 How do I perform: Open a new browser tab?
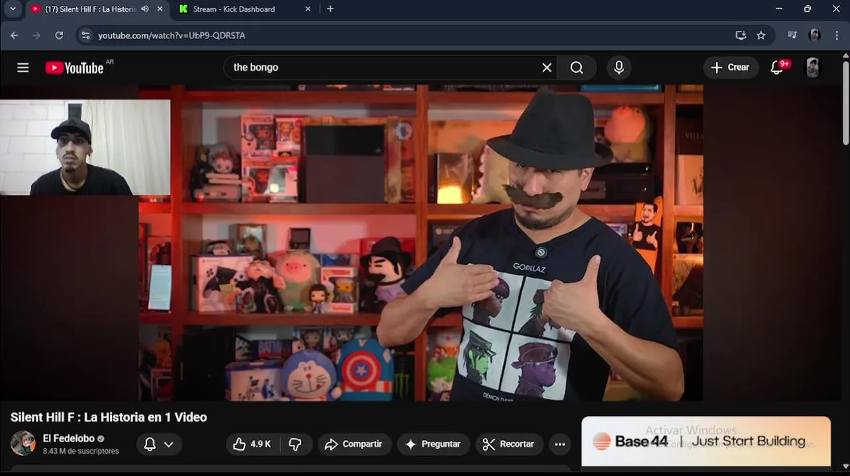coord(330,9)
